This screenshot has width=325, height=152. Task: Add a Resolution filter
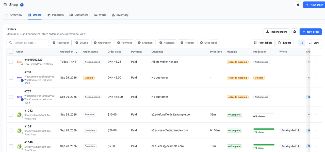[61, 43]
